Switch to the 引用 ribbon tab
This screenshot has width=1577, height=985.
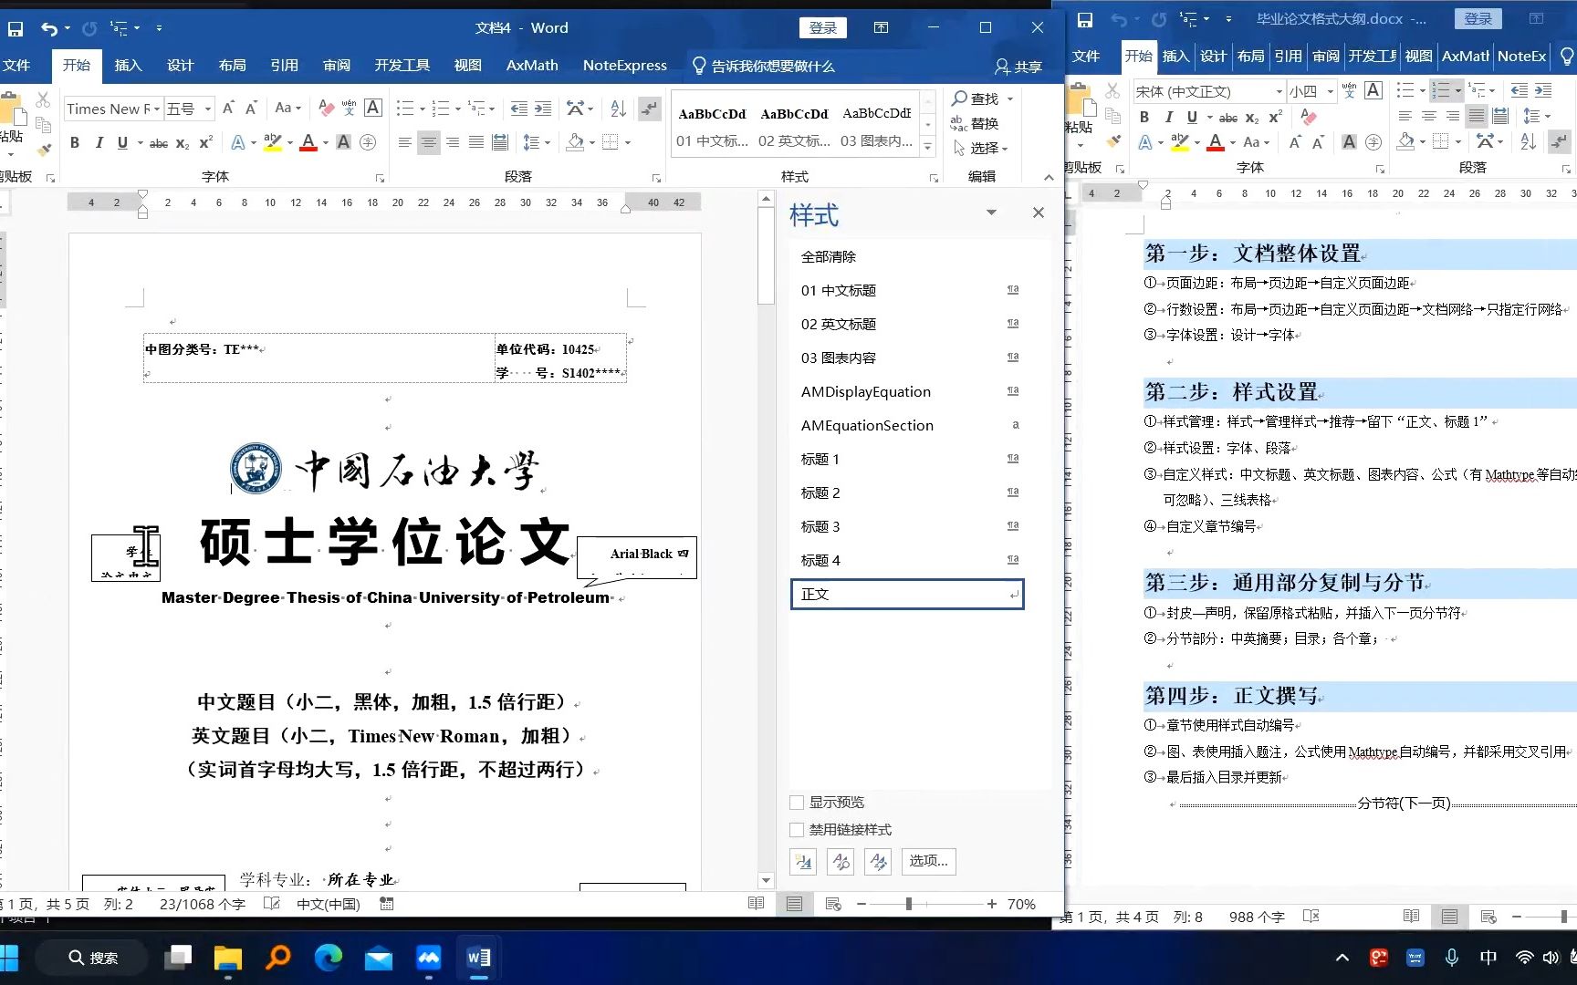point(284,65)
